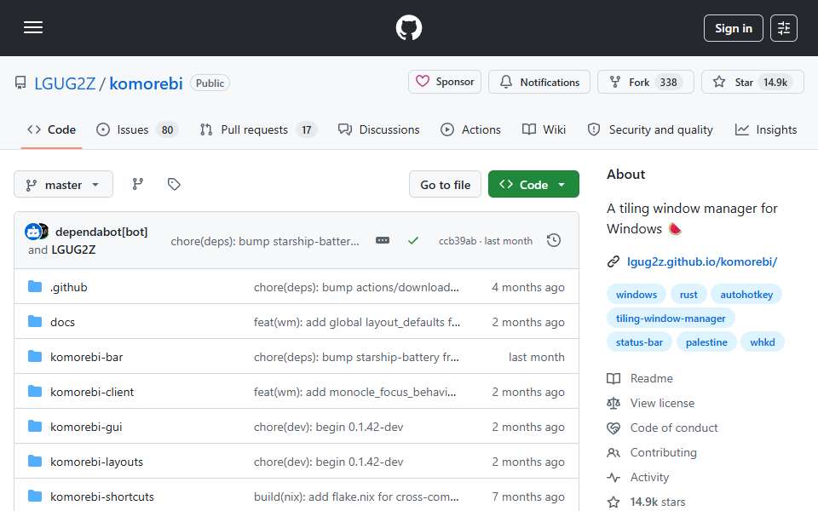
Task: Open the .github folder
Action: coord(68,287)
